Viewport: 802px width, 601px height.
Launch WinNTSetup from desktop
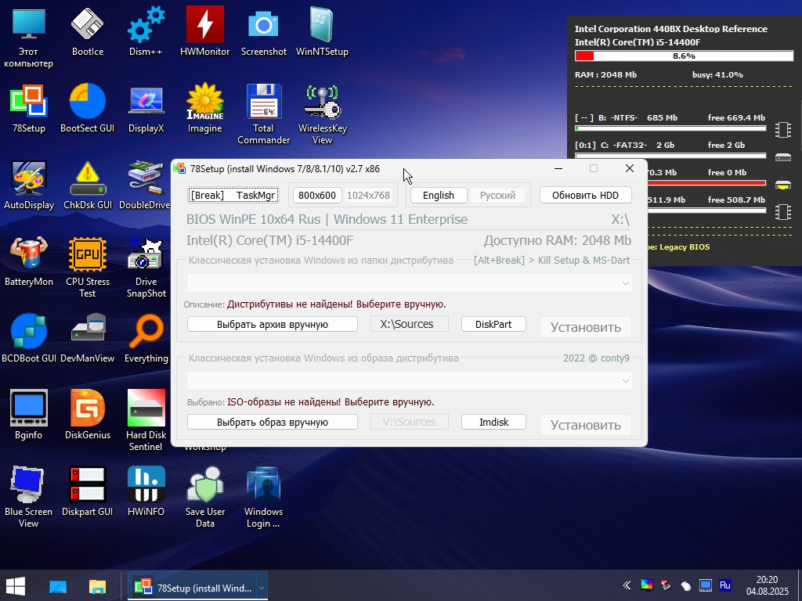pos(322,31)
